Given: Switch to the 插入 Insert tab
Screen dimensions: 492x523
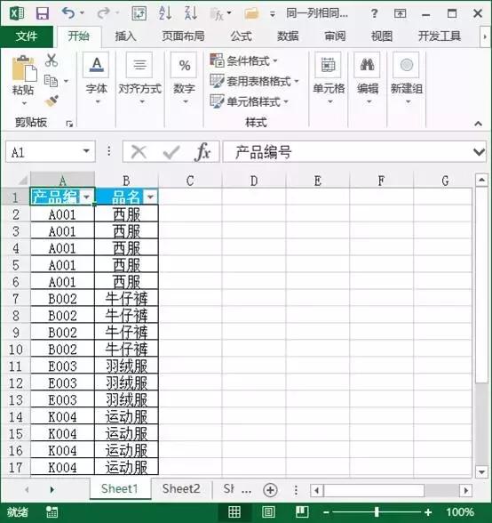Looking at the screenshot, I should [x=125, y=36].
